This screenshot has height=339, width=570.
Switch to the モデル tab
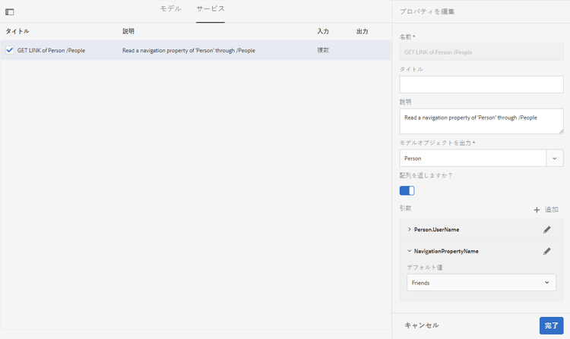click(170, 8)
